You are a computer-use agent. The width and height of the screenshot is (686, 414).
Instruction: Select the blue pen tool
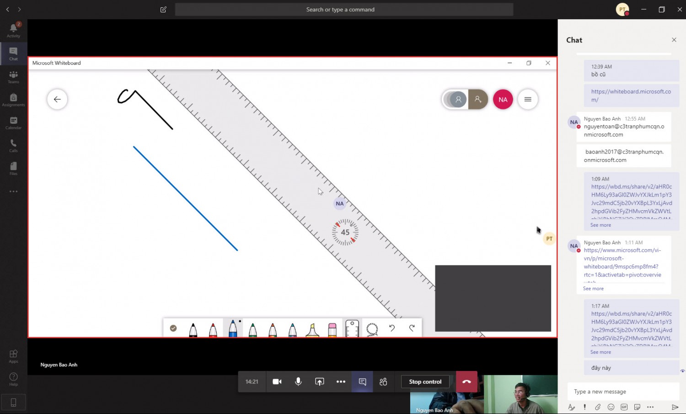233,328
